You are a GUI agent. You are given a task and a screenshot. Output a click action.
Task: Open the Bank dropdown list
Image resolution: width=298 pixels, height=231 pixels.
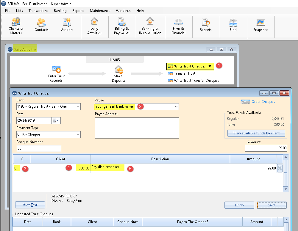(x=78, y=107)
